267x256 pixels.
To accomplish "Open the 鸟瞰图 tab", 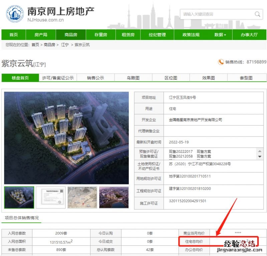I will (133, 78).
